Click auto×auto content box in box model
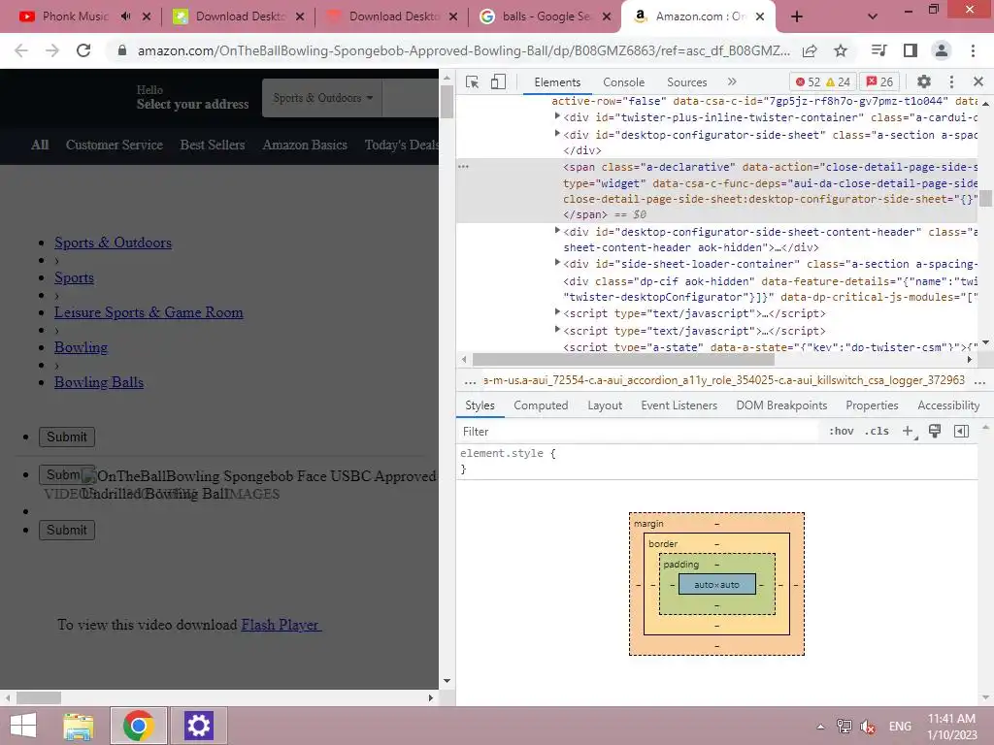The width and height of the screenshot is (994, 745). tap(717, 584)
